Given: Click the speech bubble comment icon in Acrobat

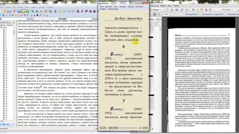Looking at the screenshot, I should (198, 10).
